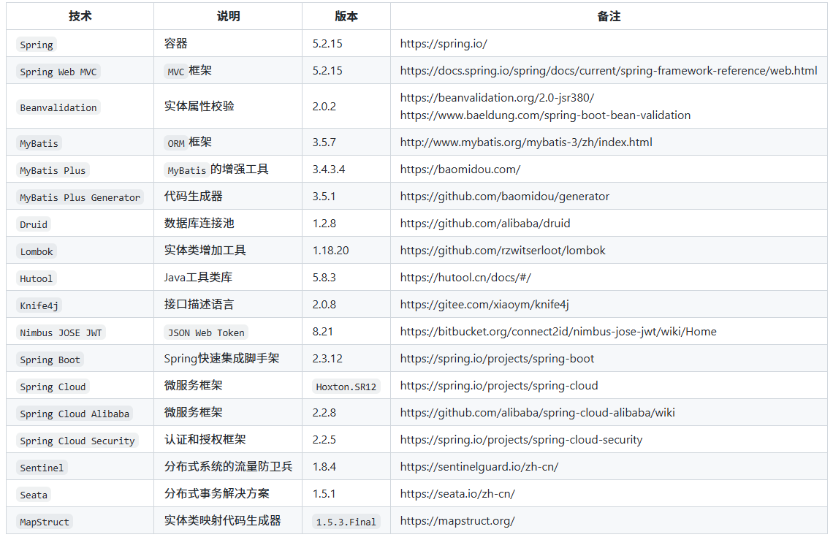
Task: Open the github rzwitserloot/lombok link
Action: click(x=503, y=251)
